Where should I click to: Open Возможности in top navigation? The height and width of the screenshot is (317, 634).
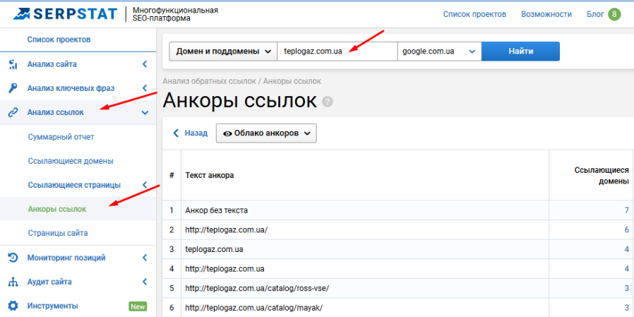click(546, 14)
